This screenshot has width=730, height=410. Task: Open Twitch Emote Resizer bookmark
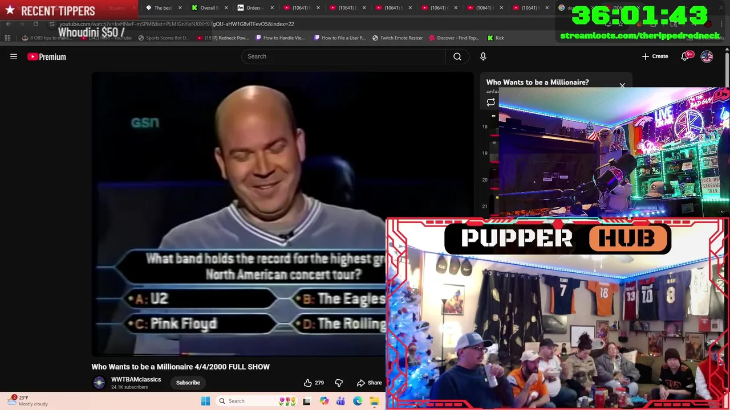(x=398, y=38)
